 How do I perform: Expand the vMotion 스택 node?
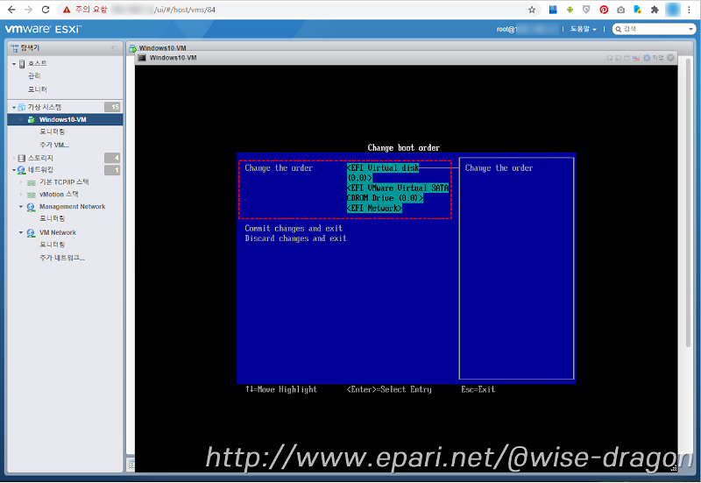coord(21,194)
